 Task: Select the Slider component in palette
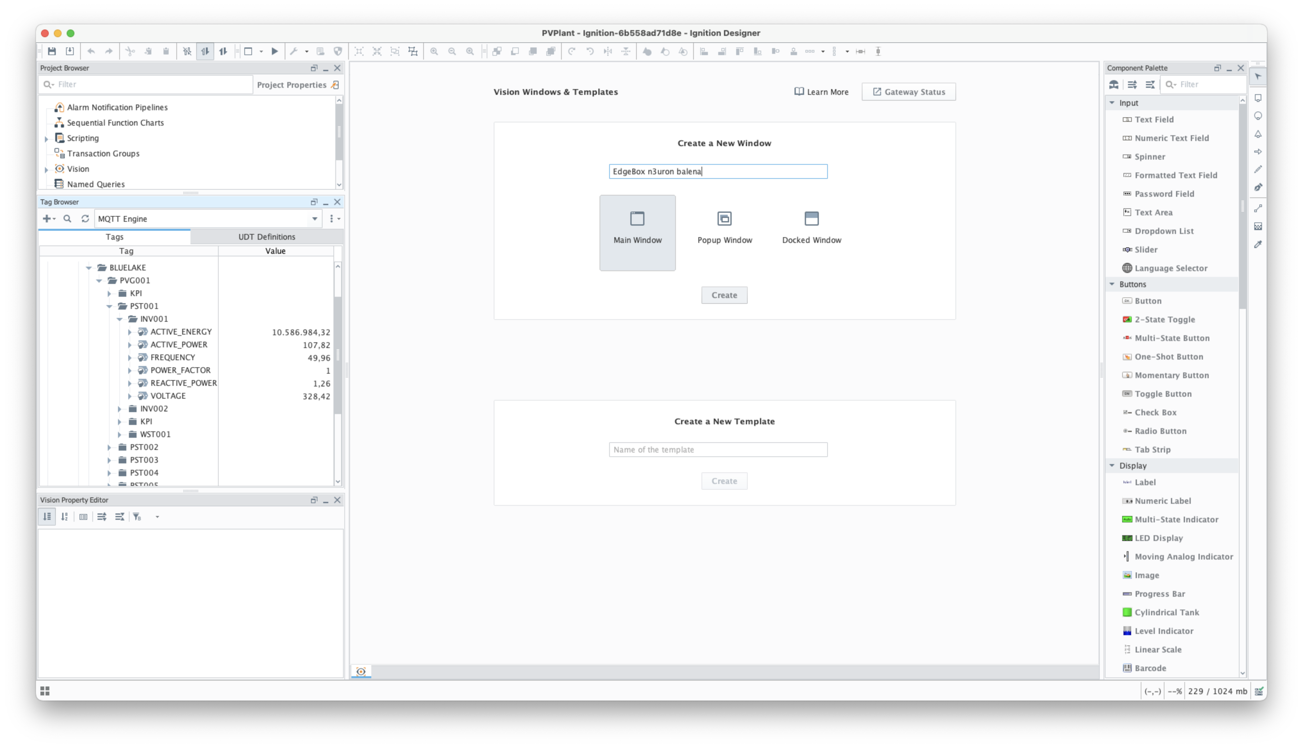click(x=1146, y=250)
